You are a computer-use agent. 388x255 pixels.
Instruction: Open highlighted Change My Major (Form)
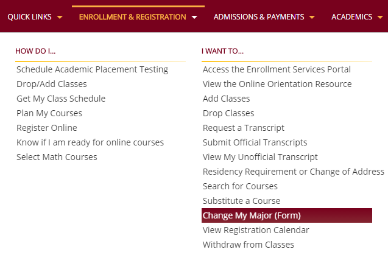coord(287,215)
